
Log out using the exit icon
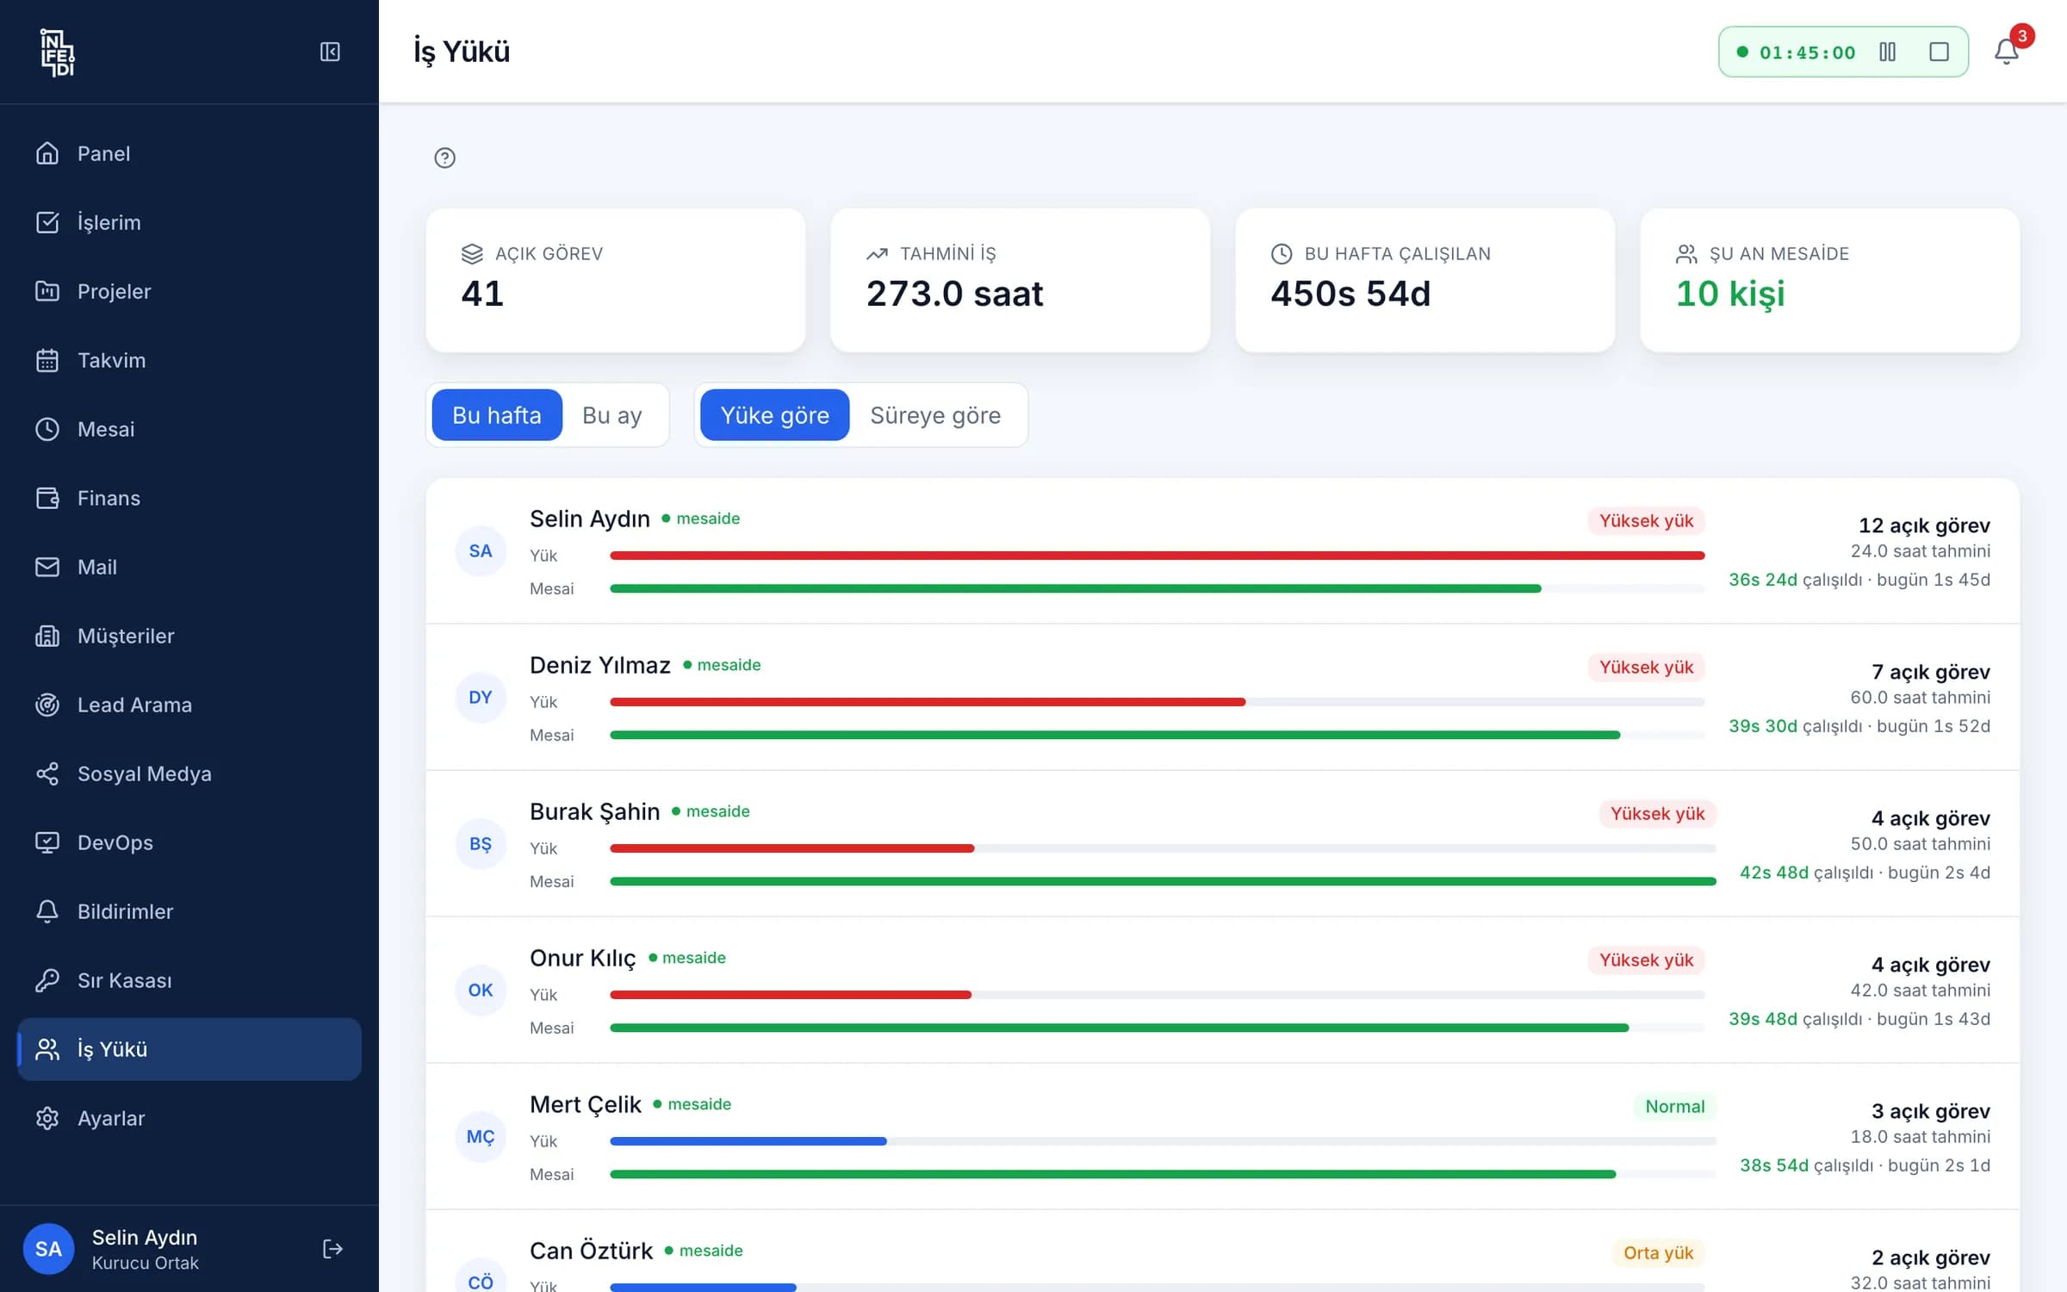pyautogui.click(x=332, y=1249)
